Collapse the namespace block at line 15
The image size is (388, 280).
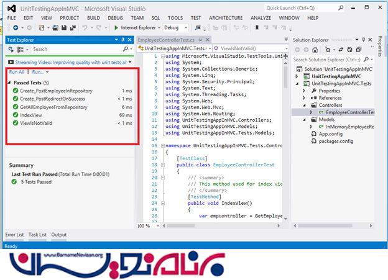[x=163, y=146]
